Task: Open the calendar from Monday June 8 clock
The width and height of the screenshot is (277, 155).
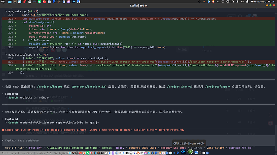Action: coord(263,2)
